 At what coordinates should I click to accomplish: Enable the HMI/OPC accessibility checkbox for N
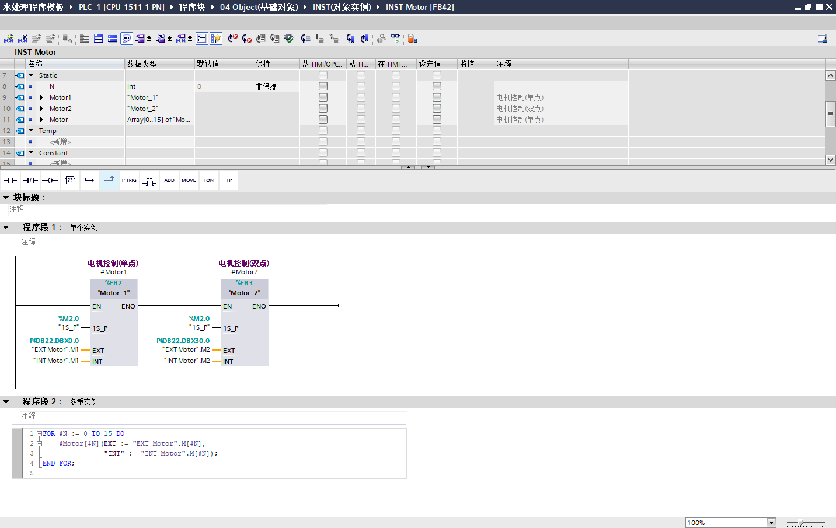[x=323, y=86]
